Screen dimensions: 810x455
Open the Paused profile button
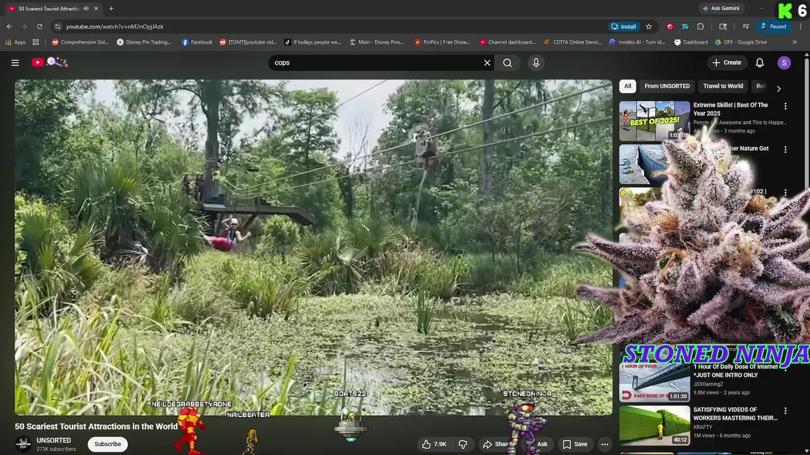pos(774,27)
